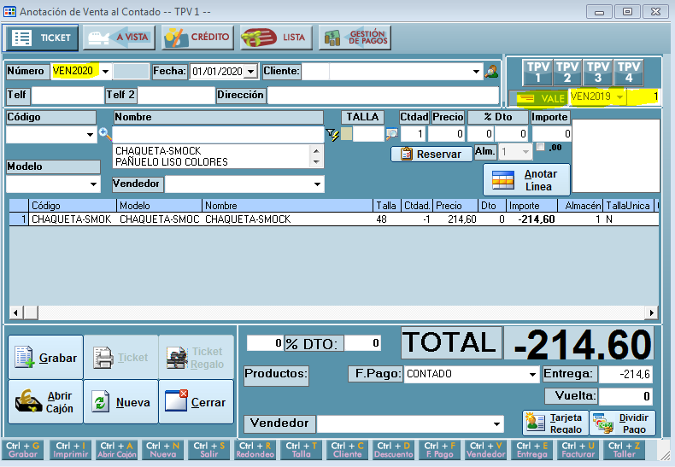Click the Ctrl + T Talla shortcut
The image size is (675, 467).
302,450
